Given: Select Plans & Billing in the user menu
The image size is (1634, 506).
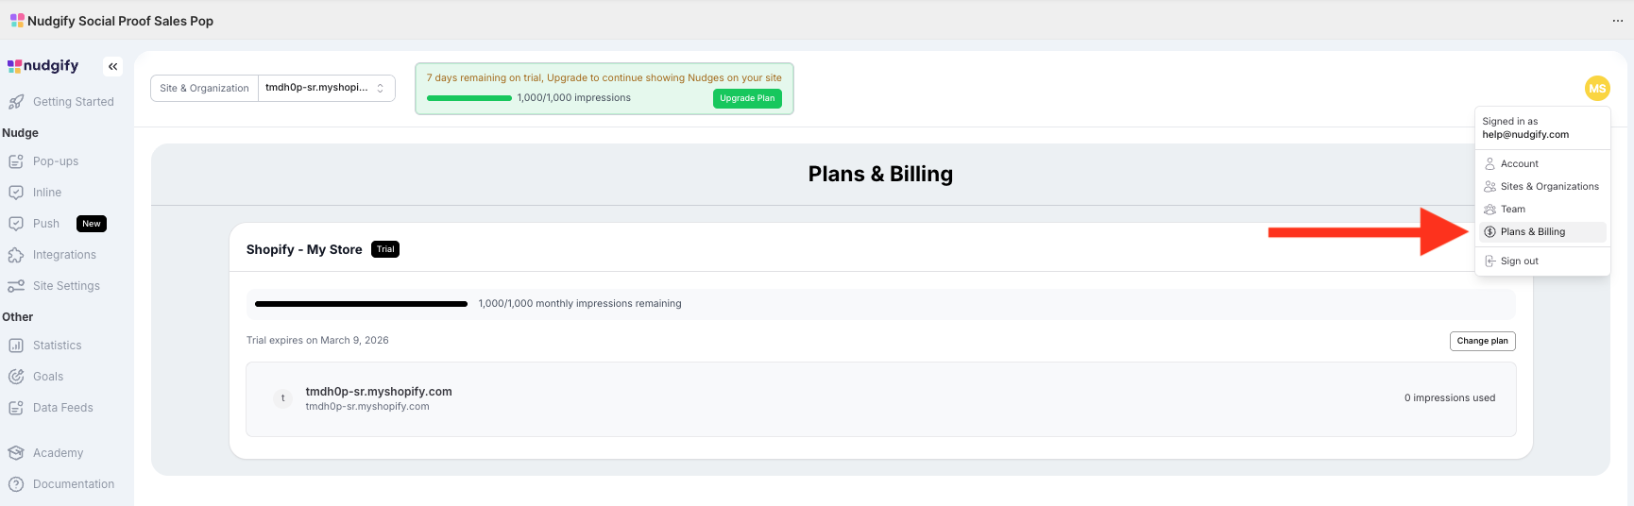Looking at the screenshot, I should [1542, 232].
